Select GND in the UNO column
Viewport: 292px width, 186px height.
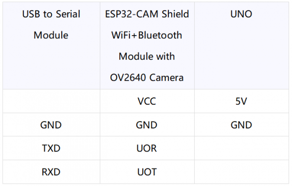241,125
